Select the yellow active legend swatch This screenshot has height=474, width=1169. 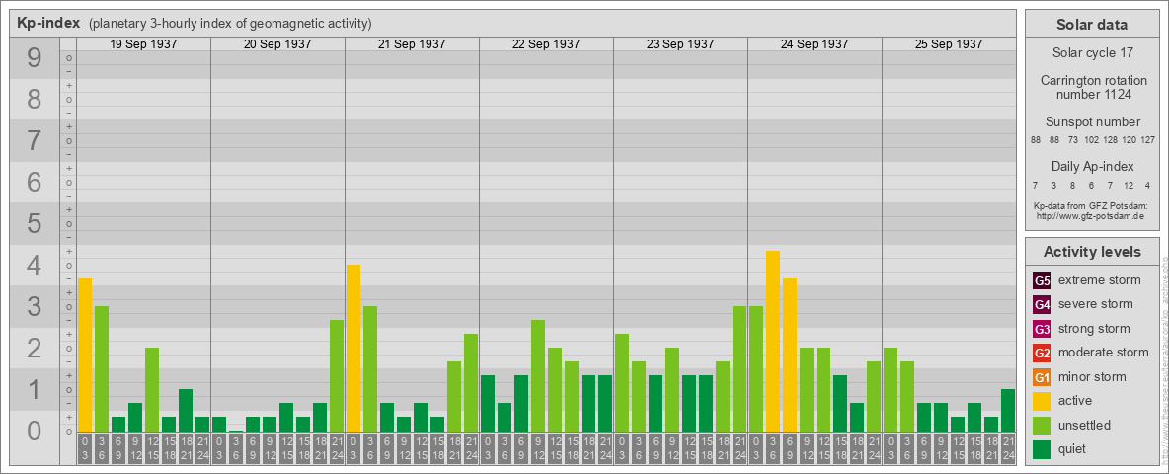[x=1042, y=401]
